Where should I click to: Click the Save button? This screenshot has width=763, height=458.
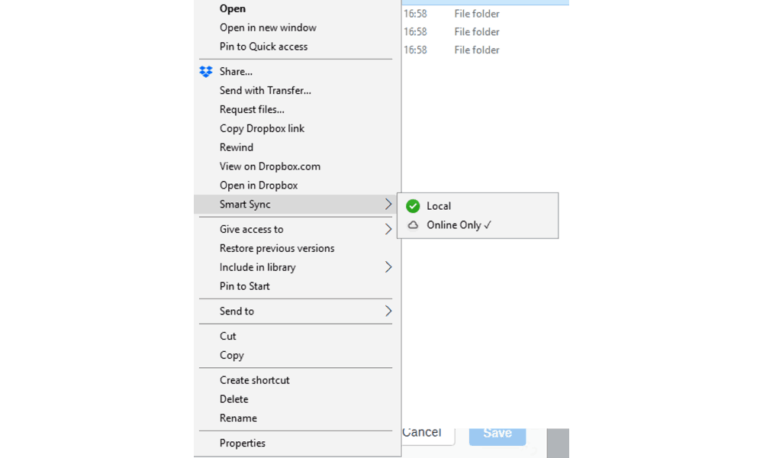point(497,433)
